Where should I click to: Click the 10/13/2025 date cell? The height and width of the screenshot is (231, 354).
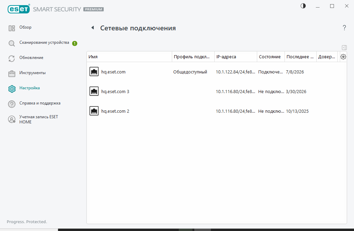297,111
